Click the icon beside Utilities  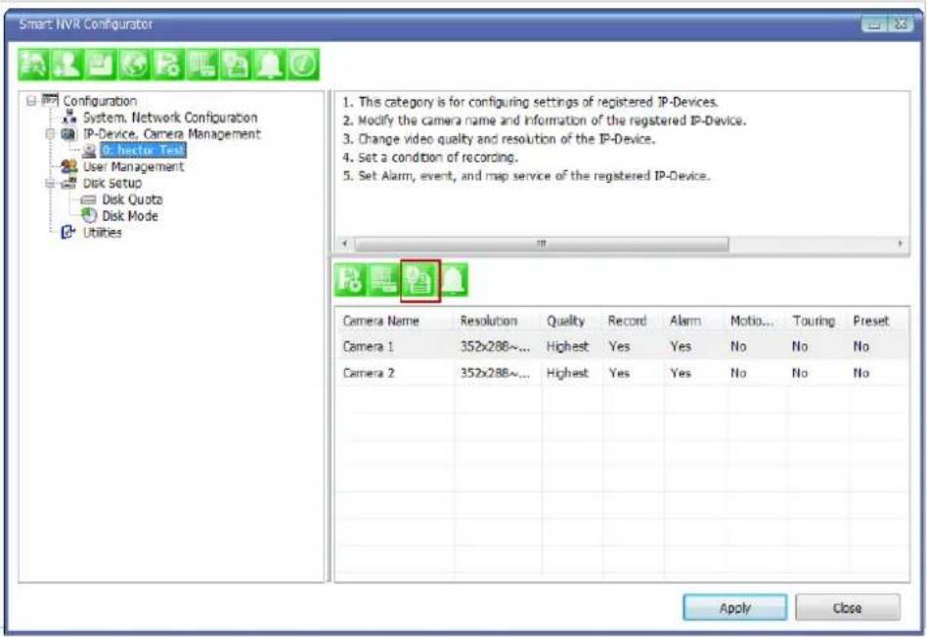[69, 233]
